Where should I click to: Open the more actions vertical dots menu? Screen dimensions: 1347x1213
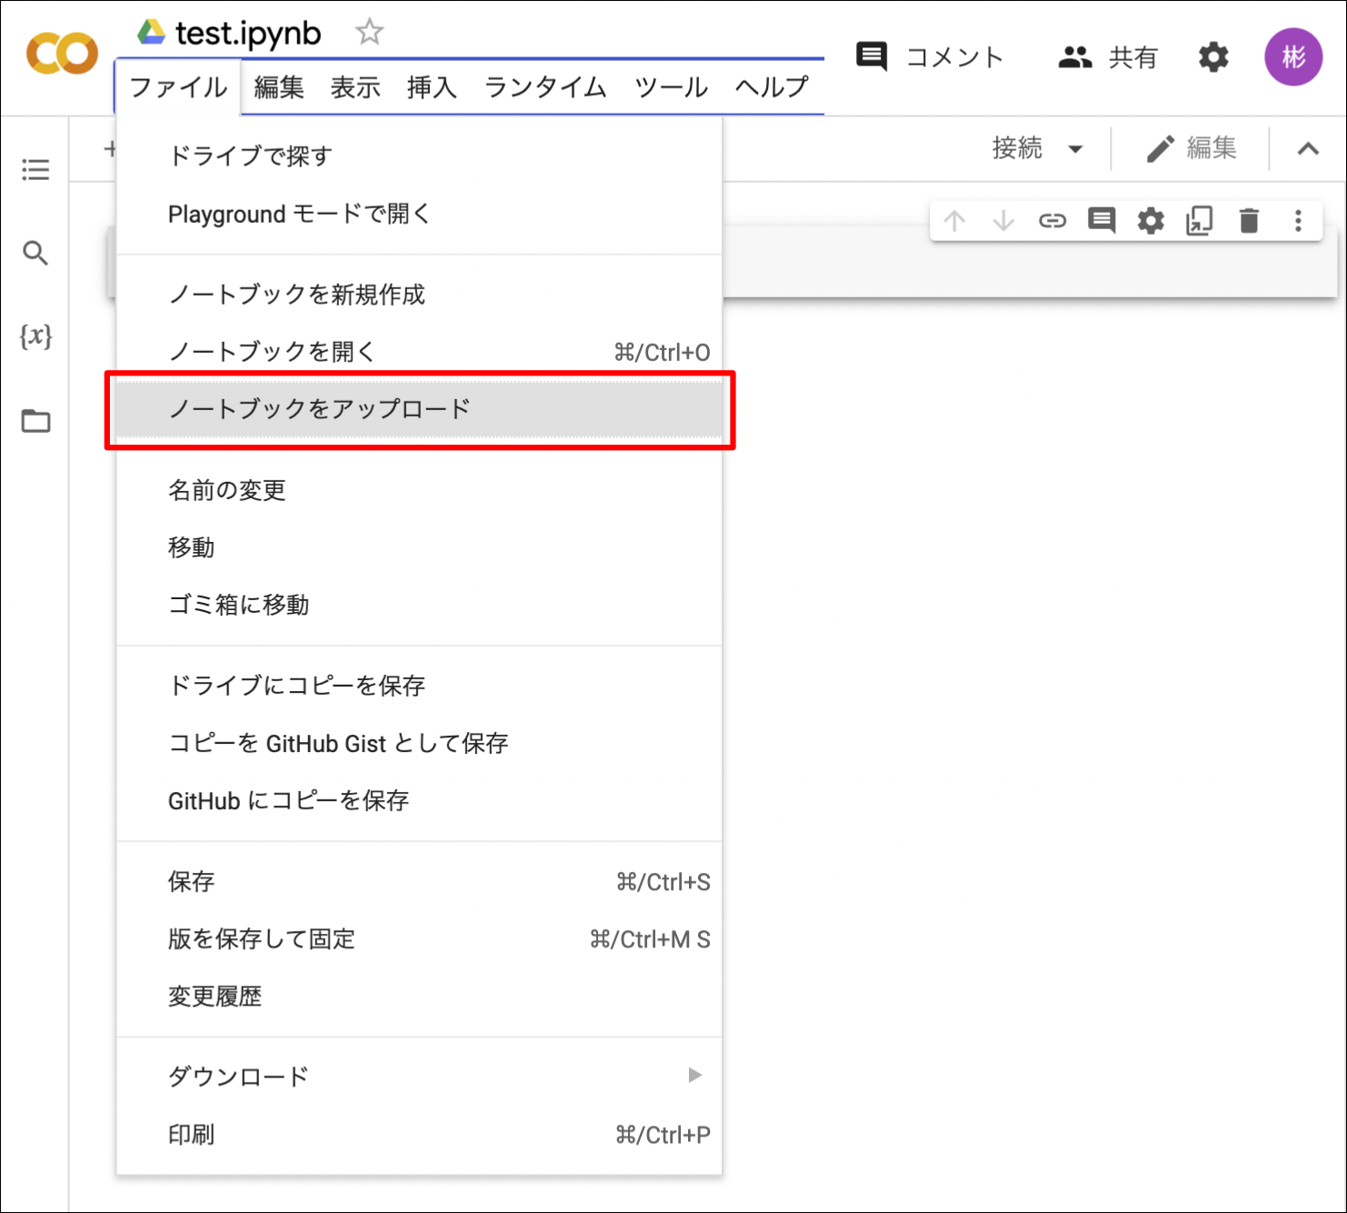(x=1298, y=220)
